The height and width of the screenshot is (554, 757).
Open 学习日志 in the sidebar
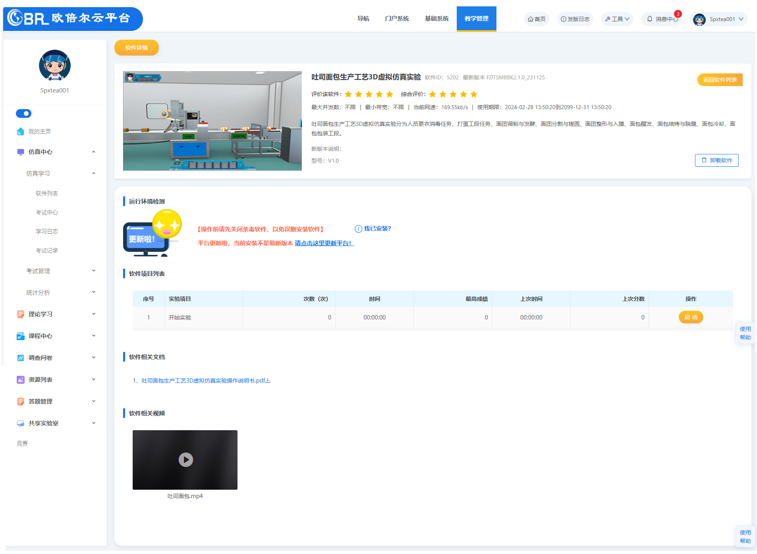[47, 232]
